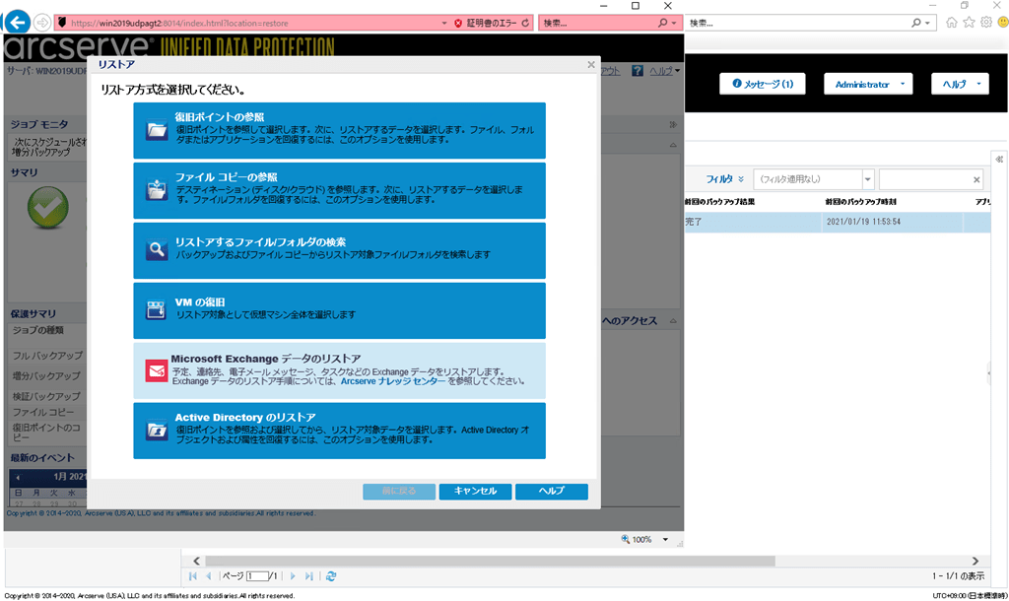Click the search magnifier in the pink search box
This screenshot has width=1009, height=601.
click(662, 23)
